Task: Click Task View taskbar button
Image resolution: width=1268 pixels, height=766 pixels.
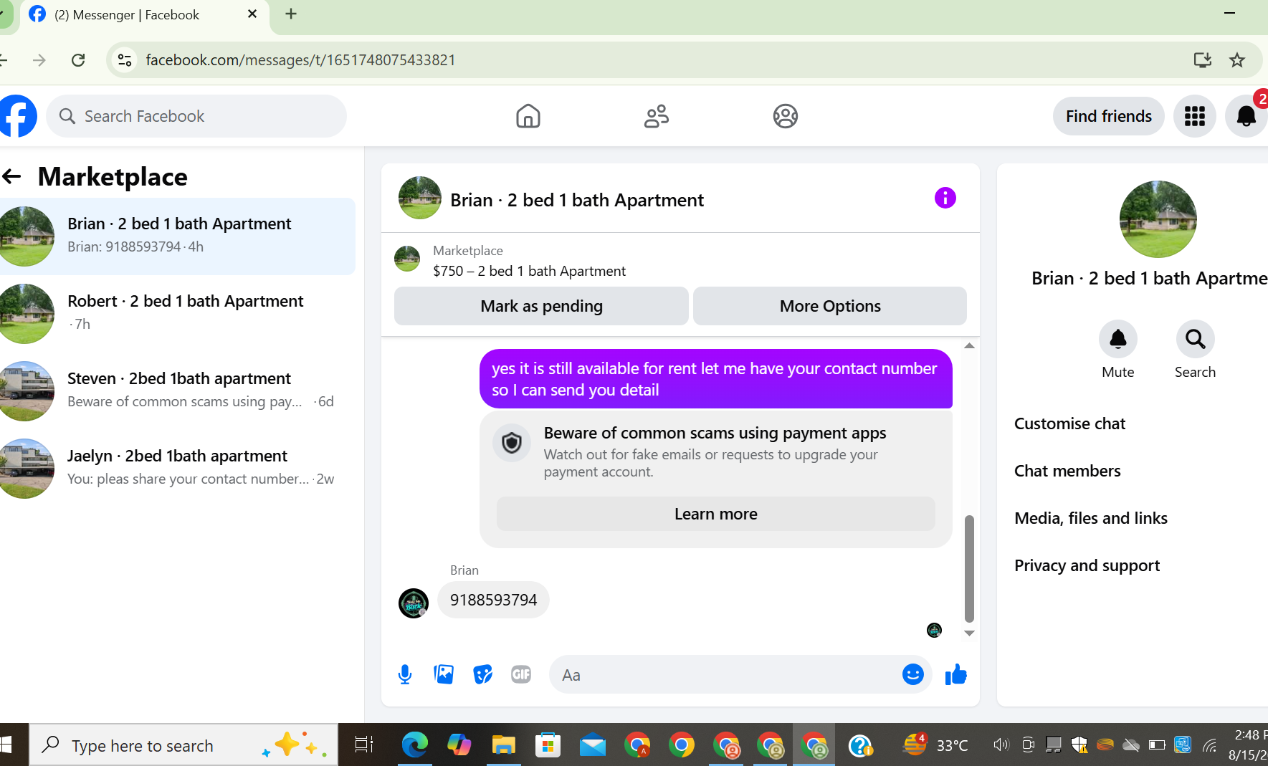Action: [x=364, y=745]
